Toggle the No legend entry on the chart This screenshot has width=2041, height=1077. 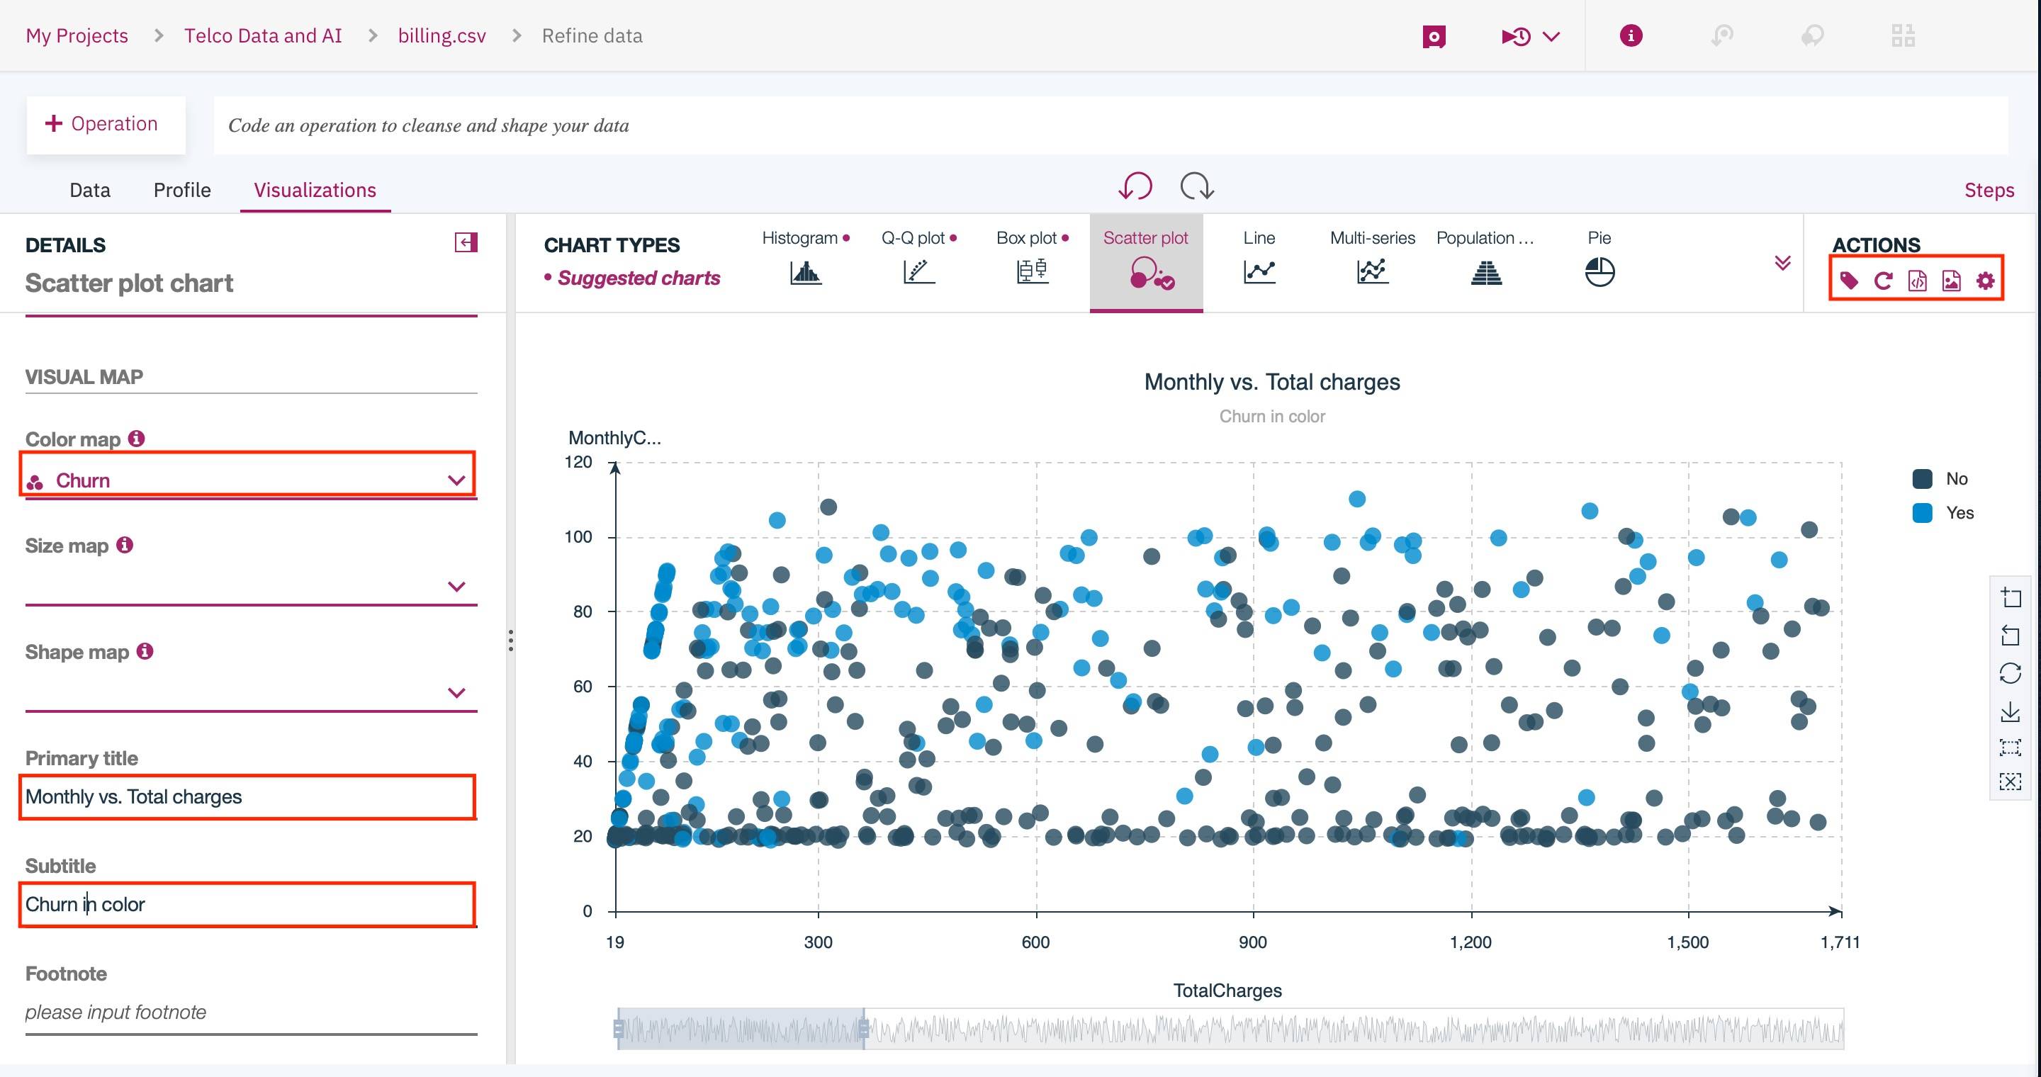(x=1940, y=478)
